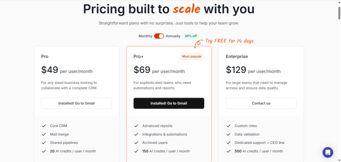Click Installed! Go to Gmail under Pro
This screenshot has width=341, height=162.
[x=76, y=103]
